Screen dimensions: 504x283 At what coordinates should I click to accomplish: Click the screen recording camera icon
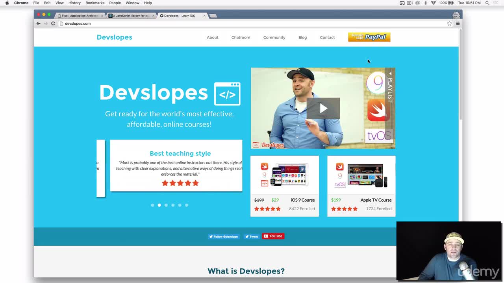pos(410,3)
